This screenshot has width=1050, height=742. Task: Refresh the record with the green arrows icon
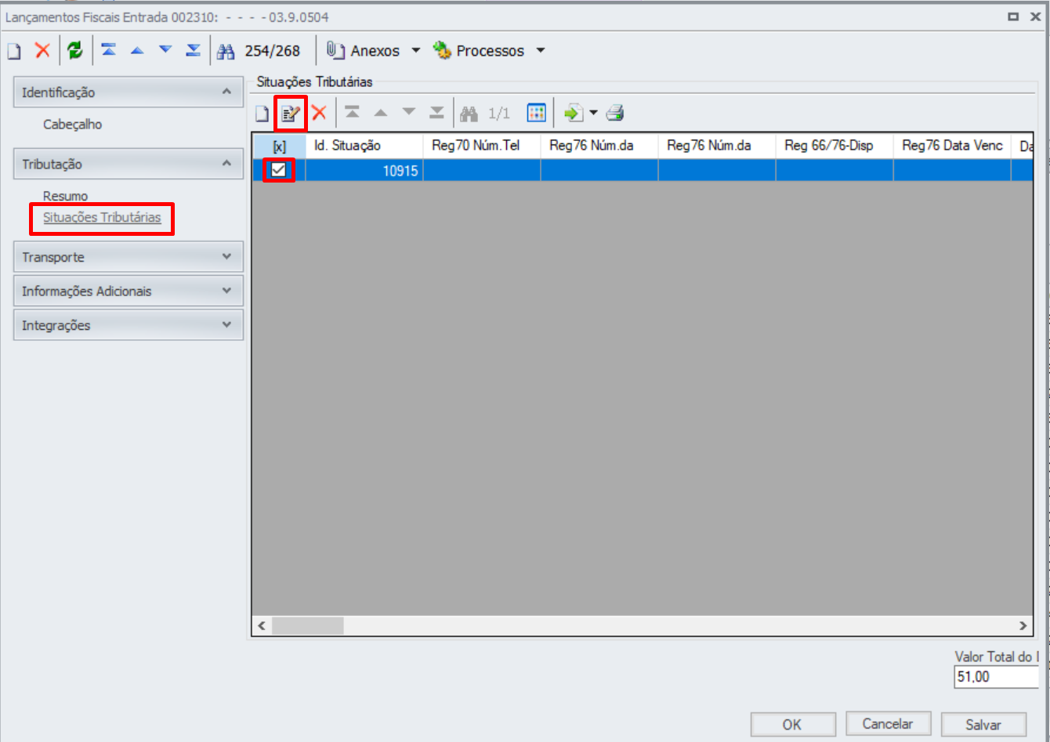point(75,51)
